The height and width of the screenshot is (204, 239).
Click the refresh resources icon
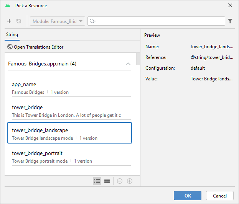(19, 21)
